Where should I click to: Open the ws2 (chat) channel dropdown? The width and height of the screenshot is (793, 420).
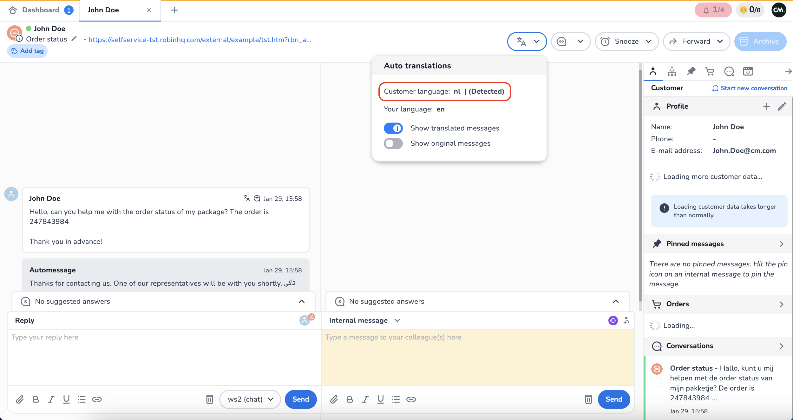coord(250,399)
